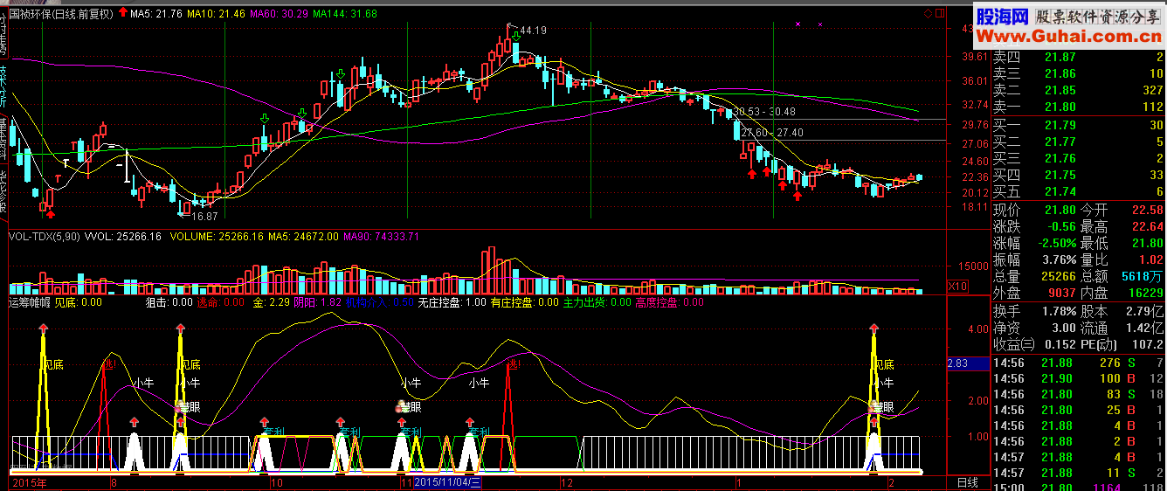
Task: Click the 30.53 - 30.48 gap label
Action: pyautogui.click(x=764, y=112)
